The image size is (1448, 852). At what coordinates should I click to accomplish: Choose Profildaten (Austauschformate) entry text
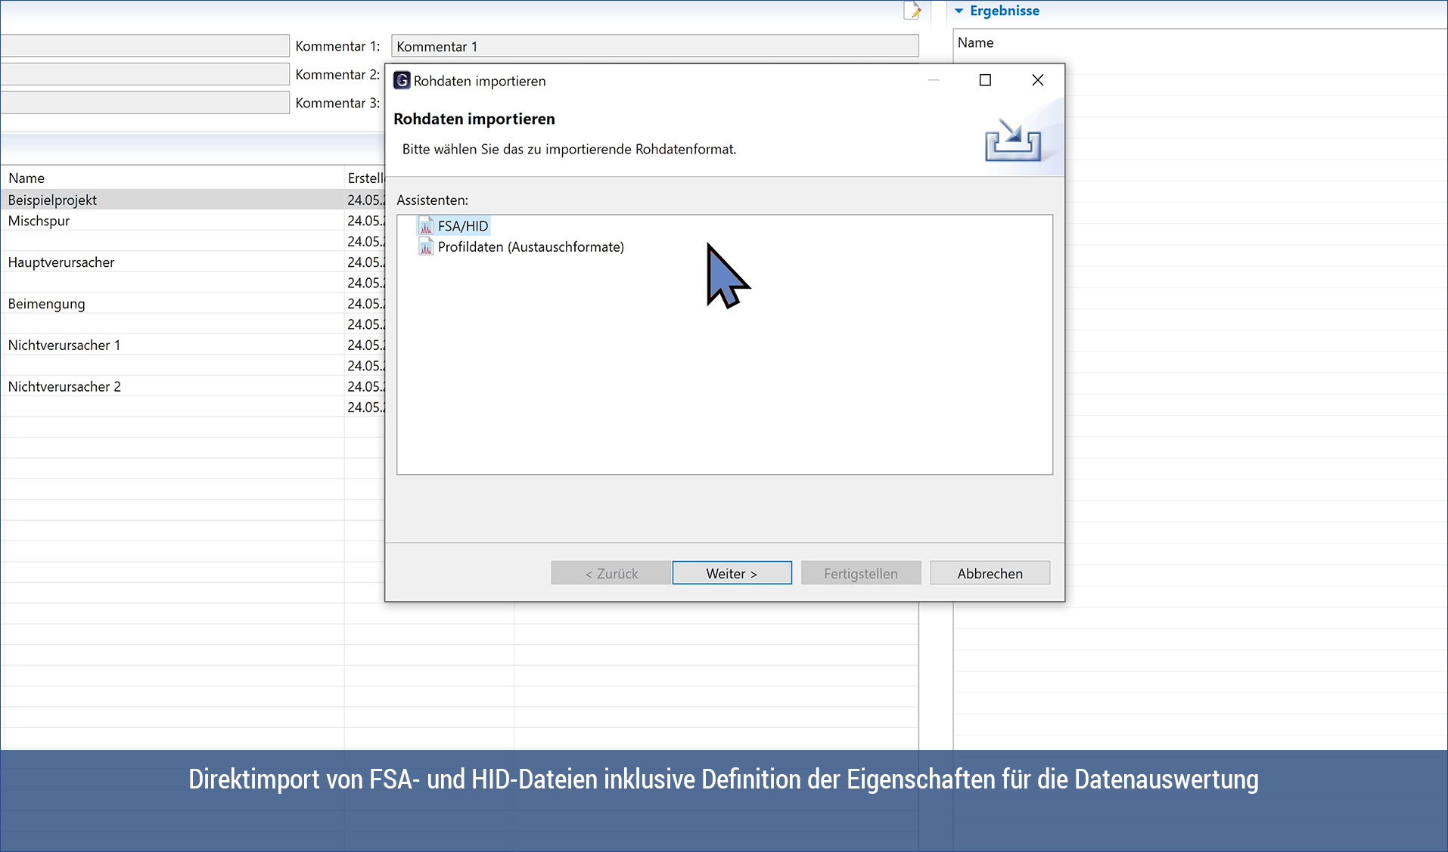[531, 246]
